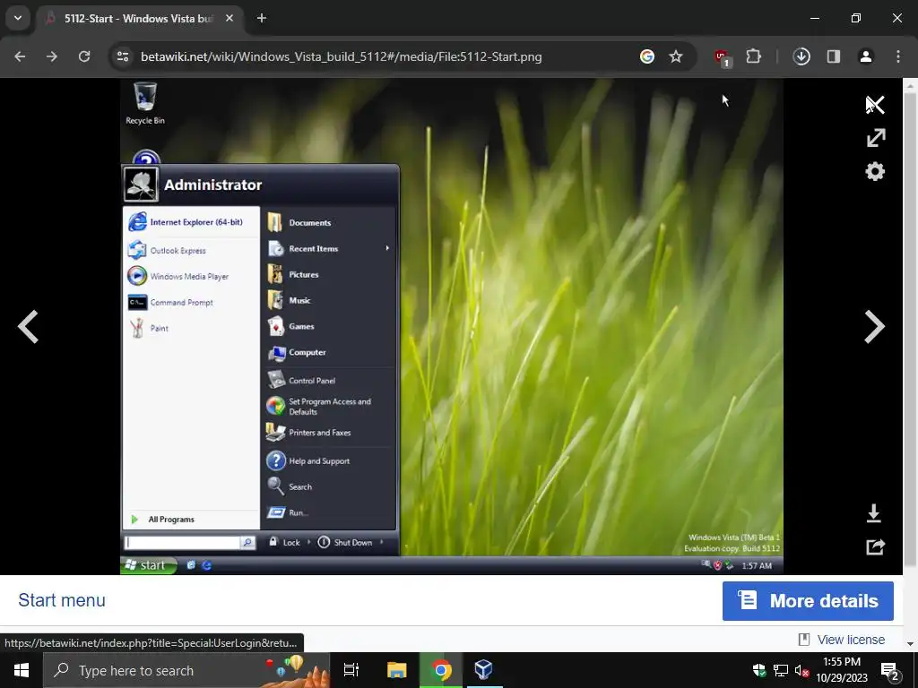Open More details for this file
Image resolution: width=918 pixels, height=688 pixels.
808,601
